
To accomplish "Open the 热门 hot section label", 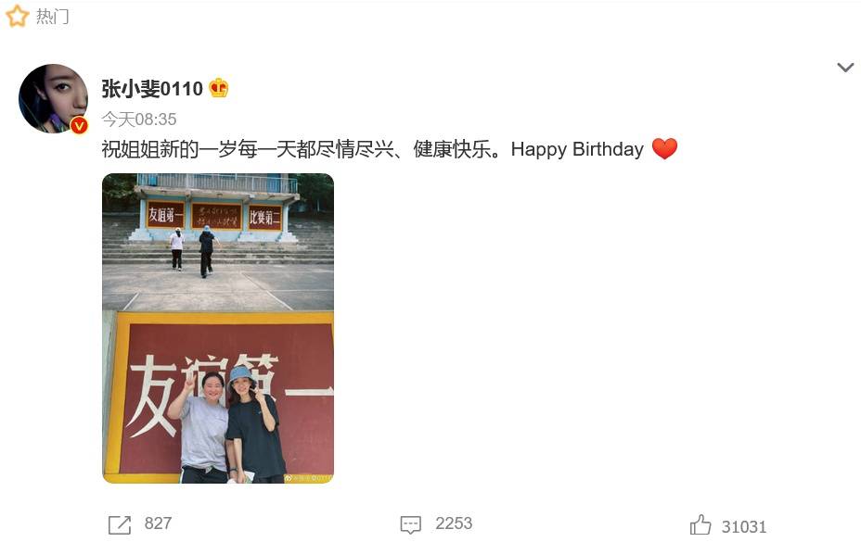I will (x=53, y=17).
